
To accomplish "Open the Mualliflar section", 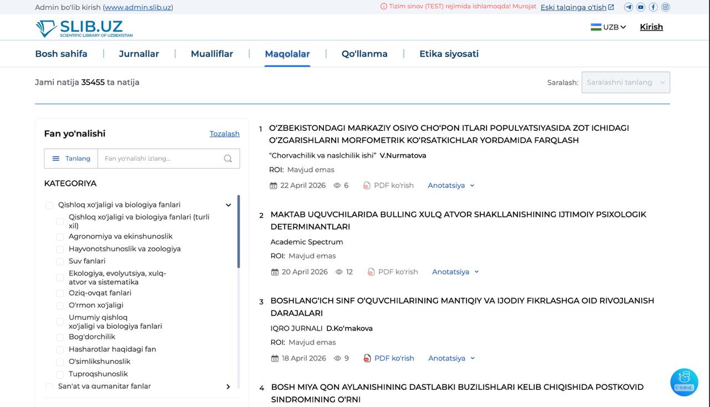I will [212, 54].
